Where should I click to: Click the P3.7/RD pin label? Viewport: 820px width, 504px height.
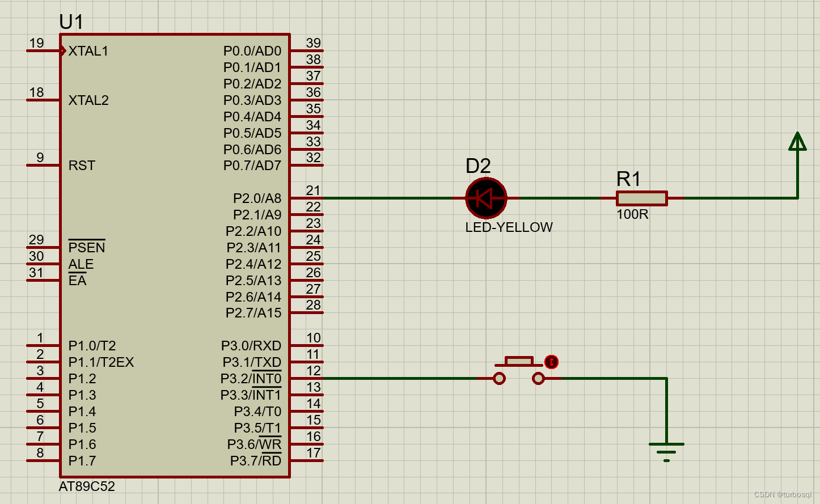tap(256, 460)
